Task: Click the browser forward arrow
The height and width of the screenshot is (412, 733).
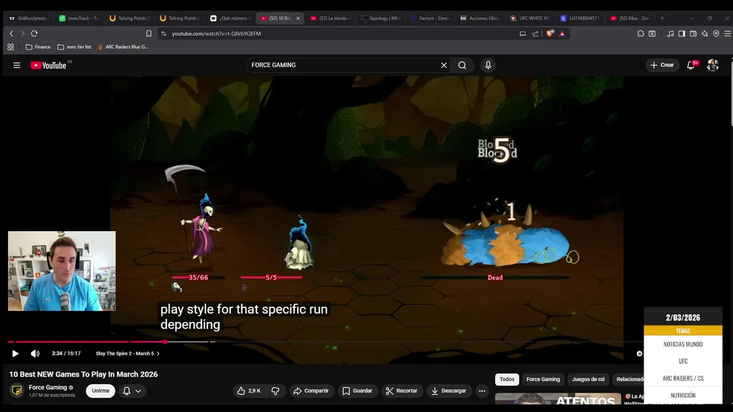Action: tap(23, 34)
